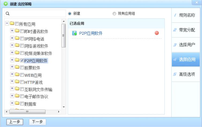This screenshot has width=202, height=127.
Task: Click the tree horizontal scrollbar thumb
Action: 27,112
